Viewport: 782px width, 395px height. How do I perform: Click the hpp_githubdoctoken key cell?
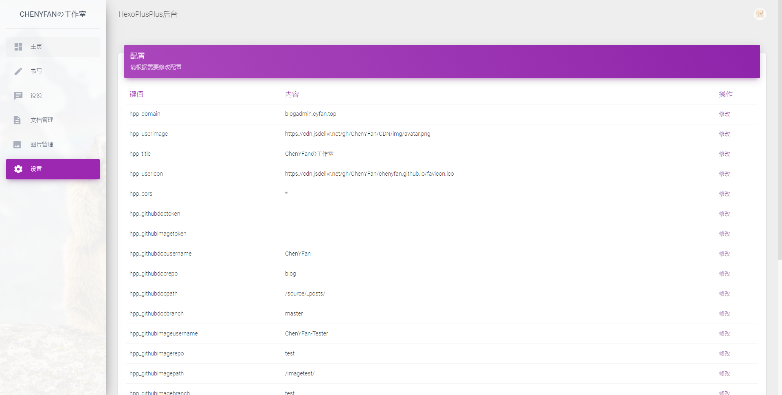click(155, 214)
